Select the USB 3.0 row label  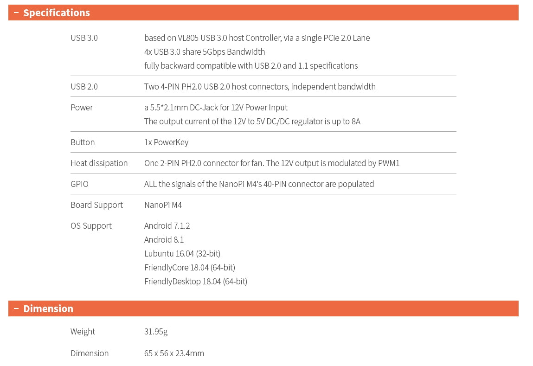tap(84, 38)
